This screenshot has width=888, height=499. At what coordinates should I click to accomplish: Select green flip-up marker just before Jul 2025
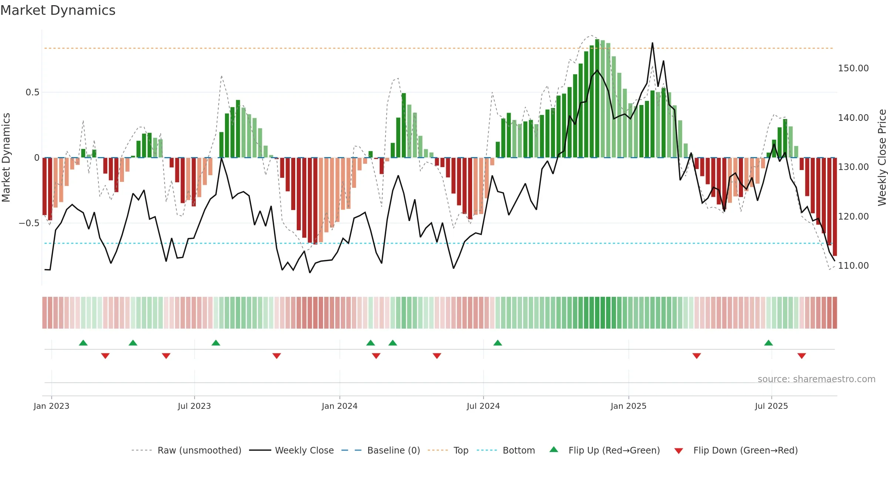click(768, 343)
